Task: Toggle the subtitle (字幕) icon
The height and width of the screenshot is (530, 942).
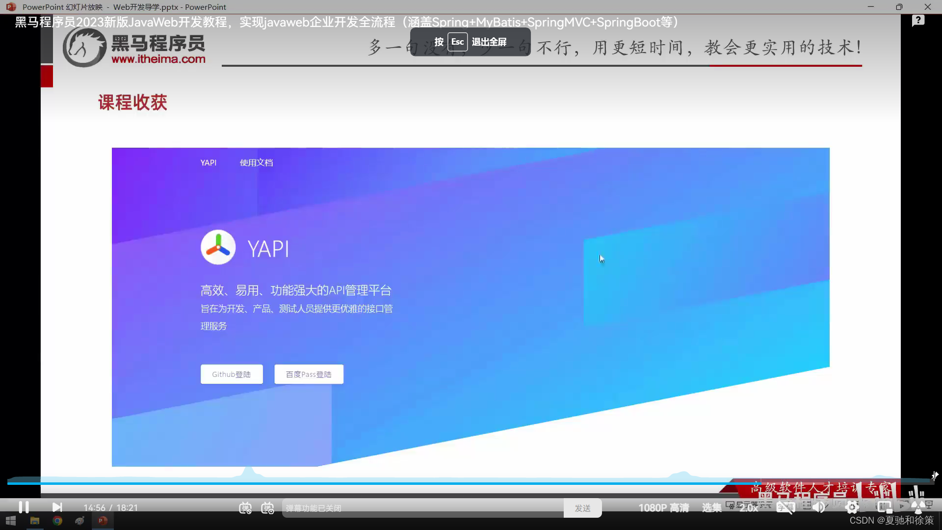Action: pyautogui.click(x=785, y=508)
